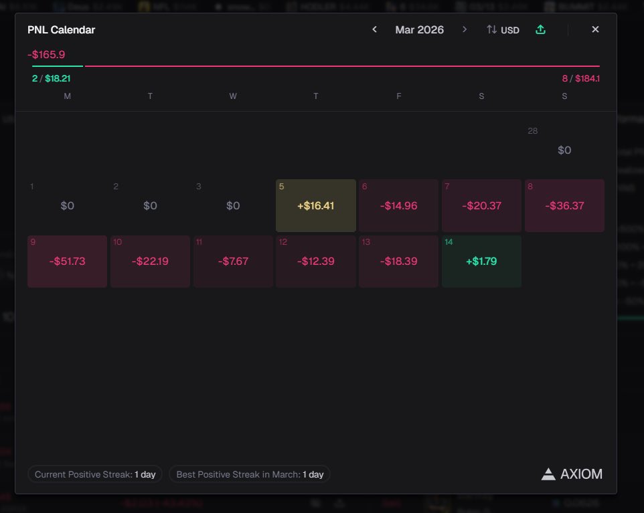Click the Best Positive Streak in March badge

(x=250, y=474)
